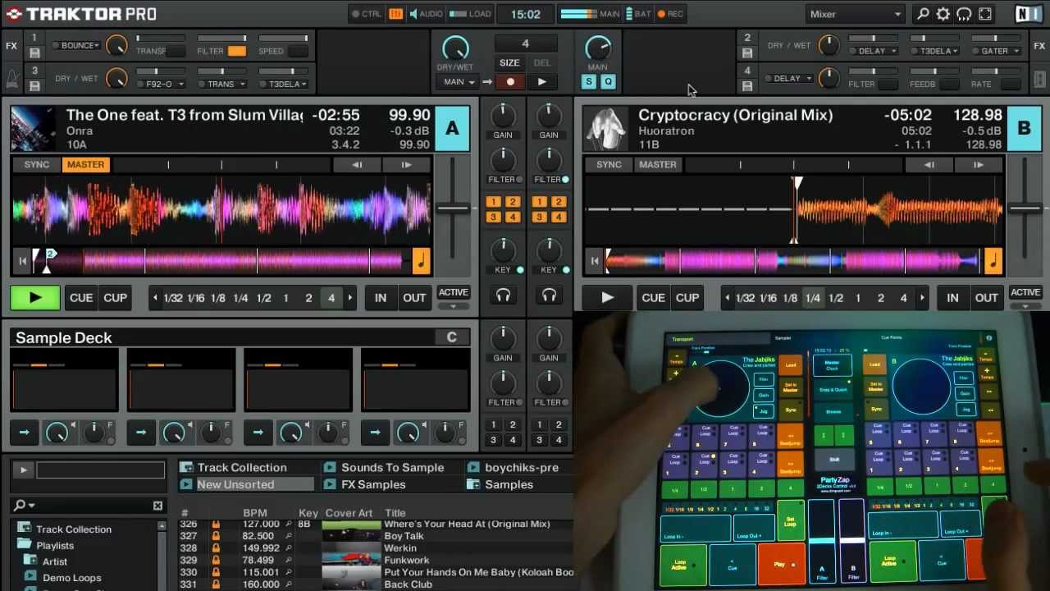
Task: Save snapshot for FX unit 1
Action: [34, 53]
